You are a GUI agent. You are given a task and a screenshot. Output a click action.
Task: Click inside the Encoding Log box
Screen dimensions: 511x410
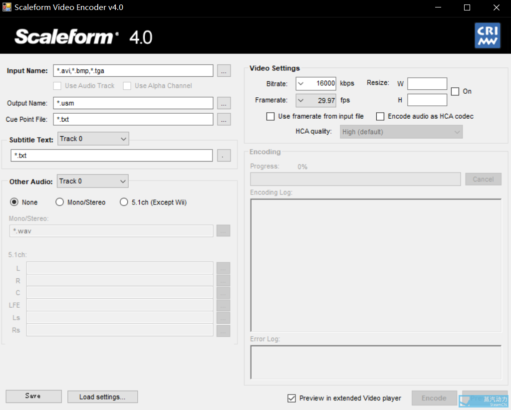click(x=376, y=265)
